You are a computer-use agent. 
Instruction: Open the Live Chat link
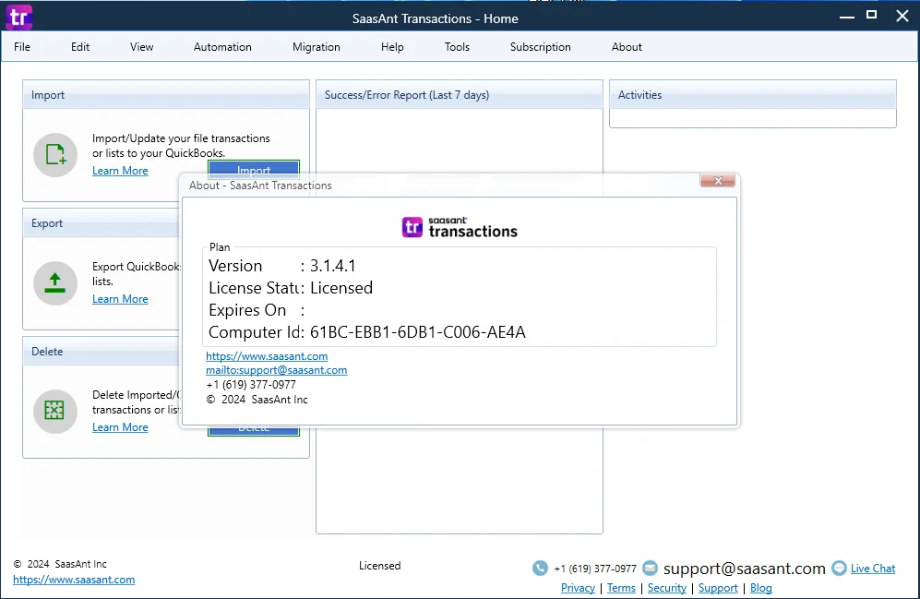[x=873, y=569]
